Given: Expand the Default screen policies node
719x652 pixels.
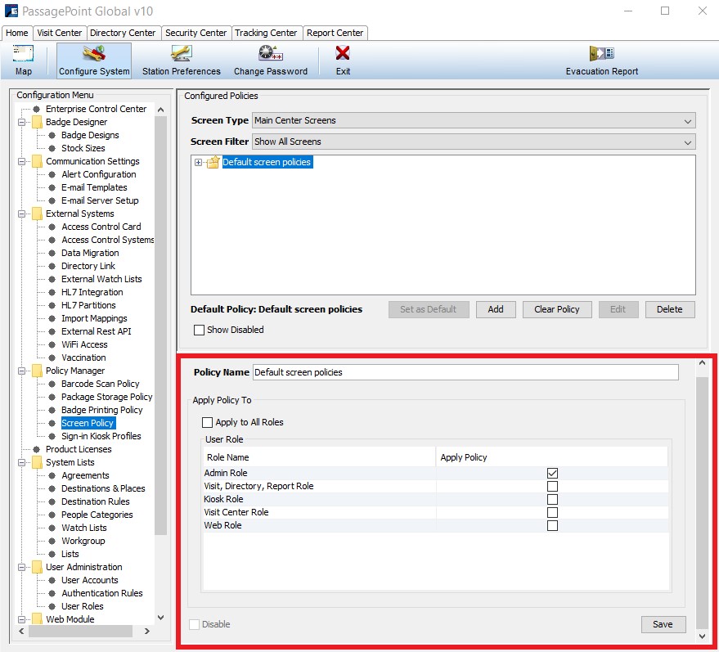Looking at the screenshot, I should [198, 162].
